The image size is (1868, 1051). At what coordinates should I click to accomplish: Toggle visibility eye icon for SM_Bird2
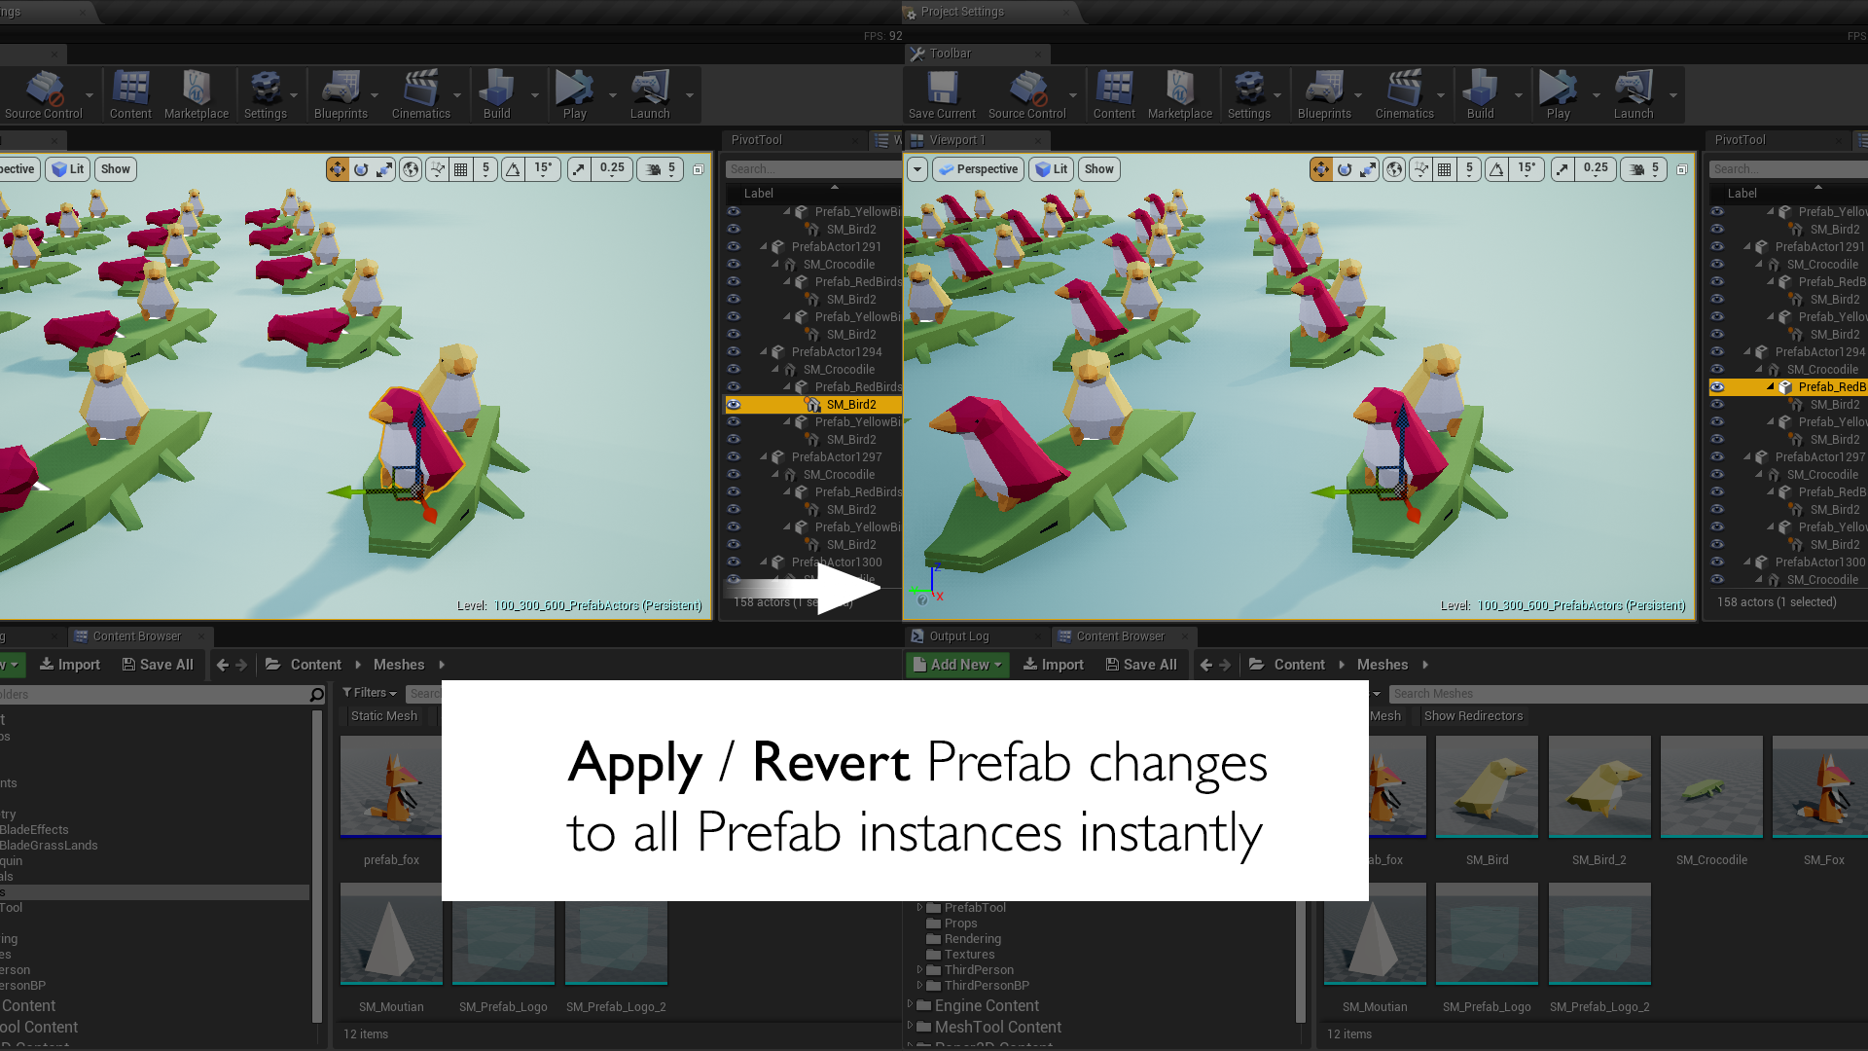(x=733, y=404)
